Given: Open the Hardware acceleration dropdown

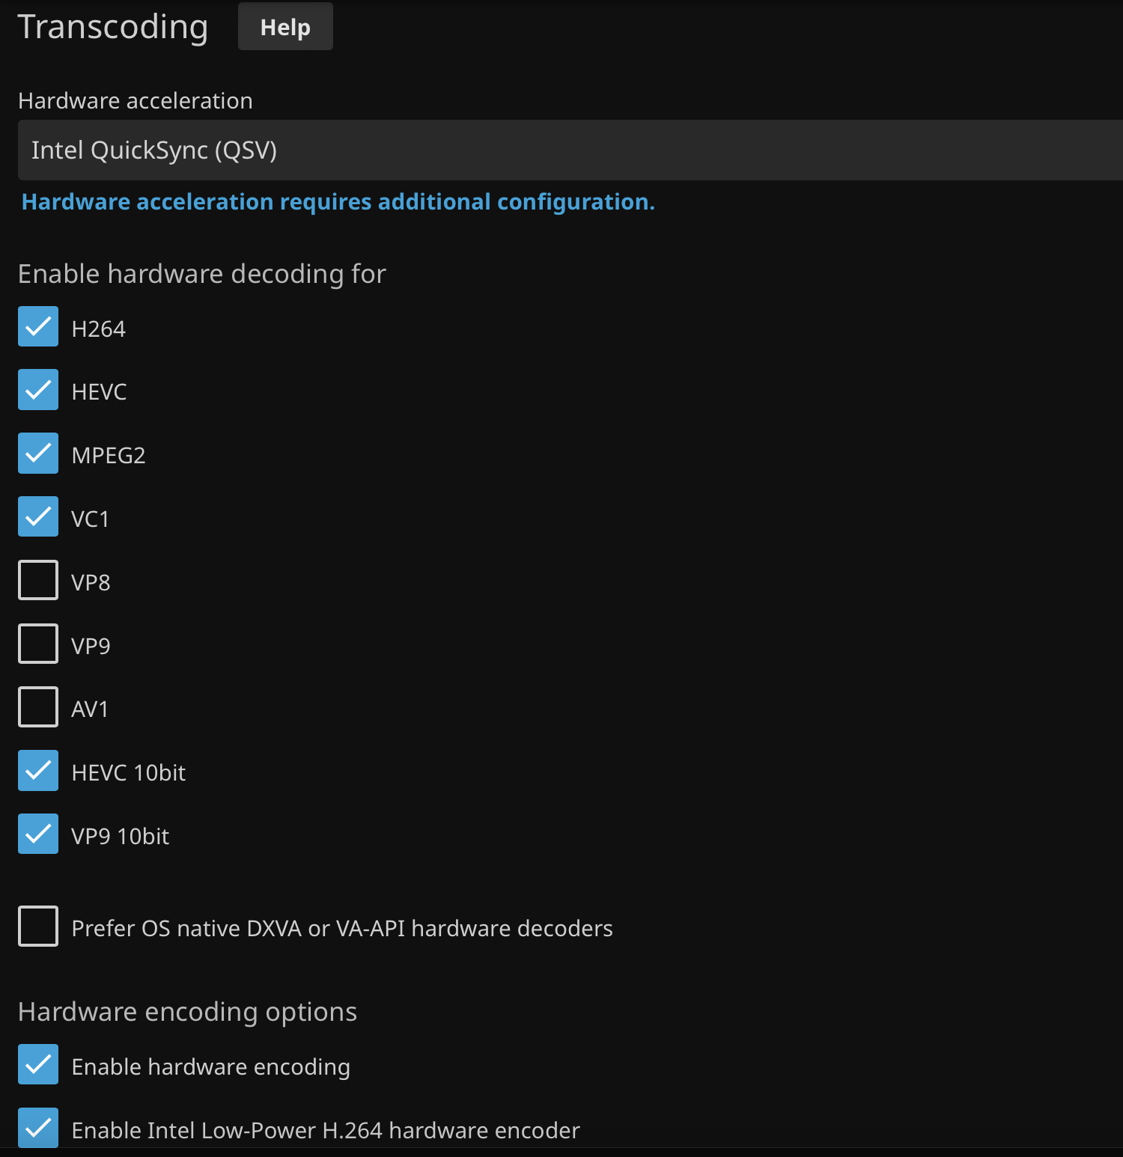Looking at the screenshot, I should tap(569, 150).
